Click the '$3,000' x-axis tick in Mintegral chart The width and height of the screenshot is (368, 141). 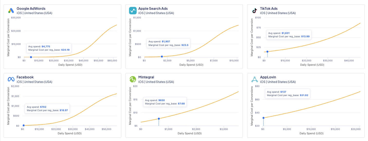pos(224,129)
